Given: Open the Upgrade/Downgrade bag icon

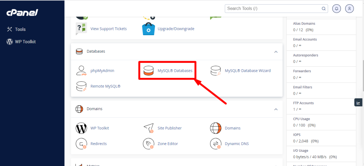Looking at the screenshot, I should coord(149,29).
